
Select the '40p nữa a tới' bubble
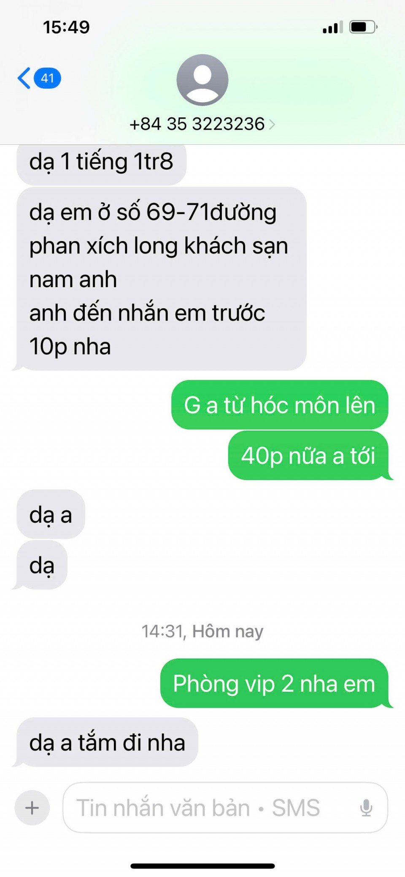(308, 456)
